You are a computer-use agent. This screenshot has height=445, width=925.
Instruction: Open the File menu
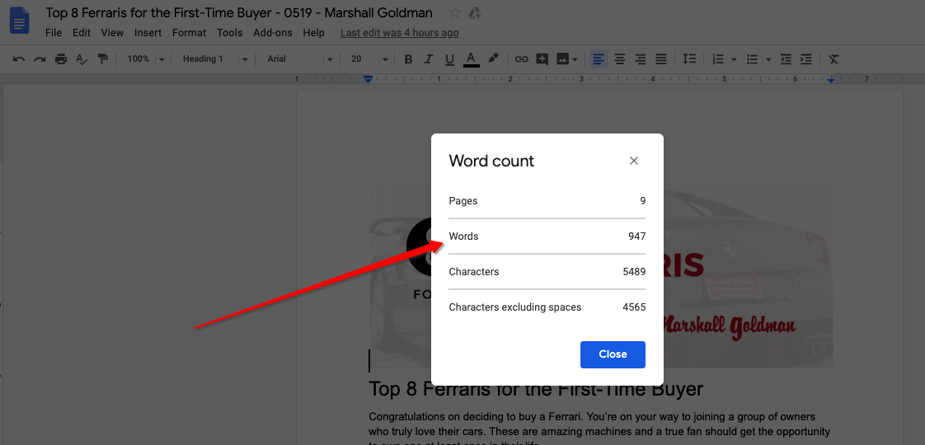point(54,33)
